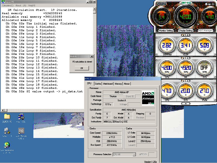Open the colorful round shortcut icon on desktop

click(x=7, y=145)
